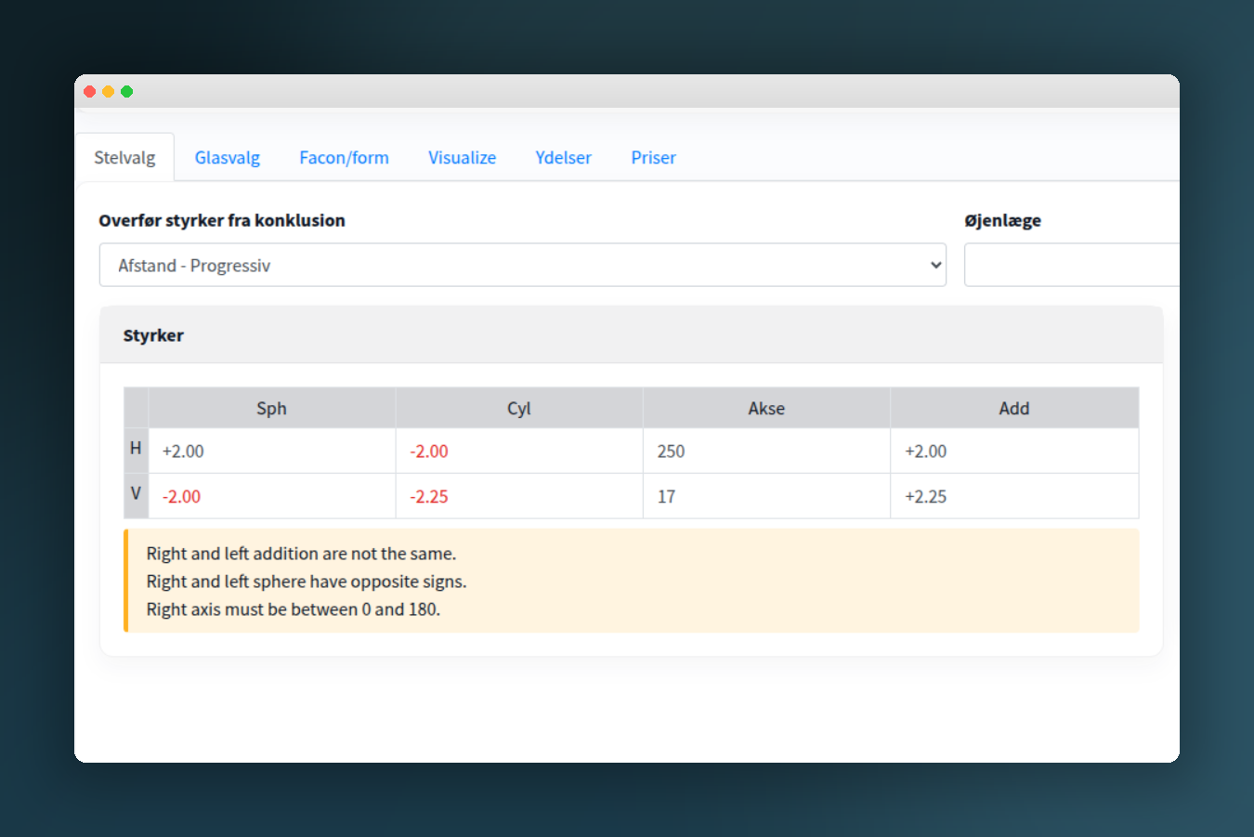Image resolution: width=1254 pixels, height=837 pixels.
Task: Edit the V row Akse value 17
Action: click(x=766, y=497)
